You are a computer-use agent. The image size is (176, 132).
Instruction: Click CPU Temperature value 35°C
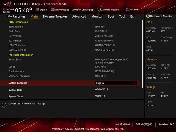(x=163, y=31)
